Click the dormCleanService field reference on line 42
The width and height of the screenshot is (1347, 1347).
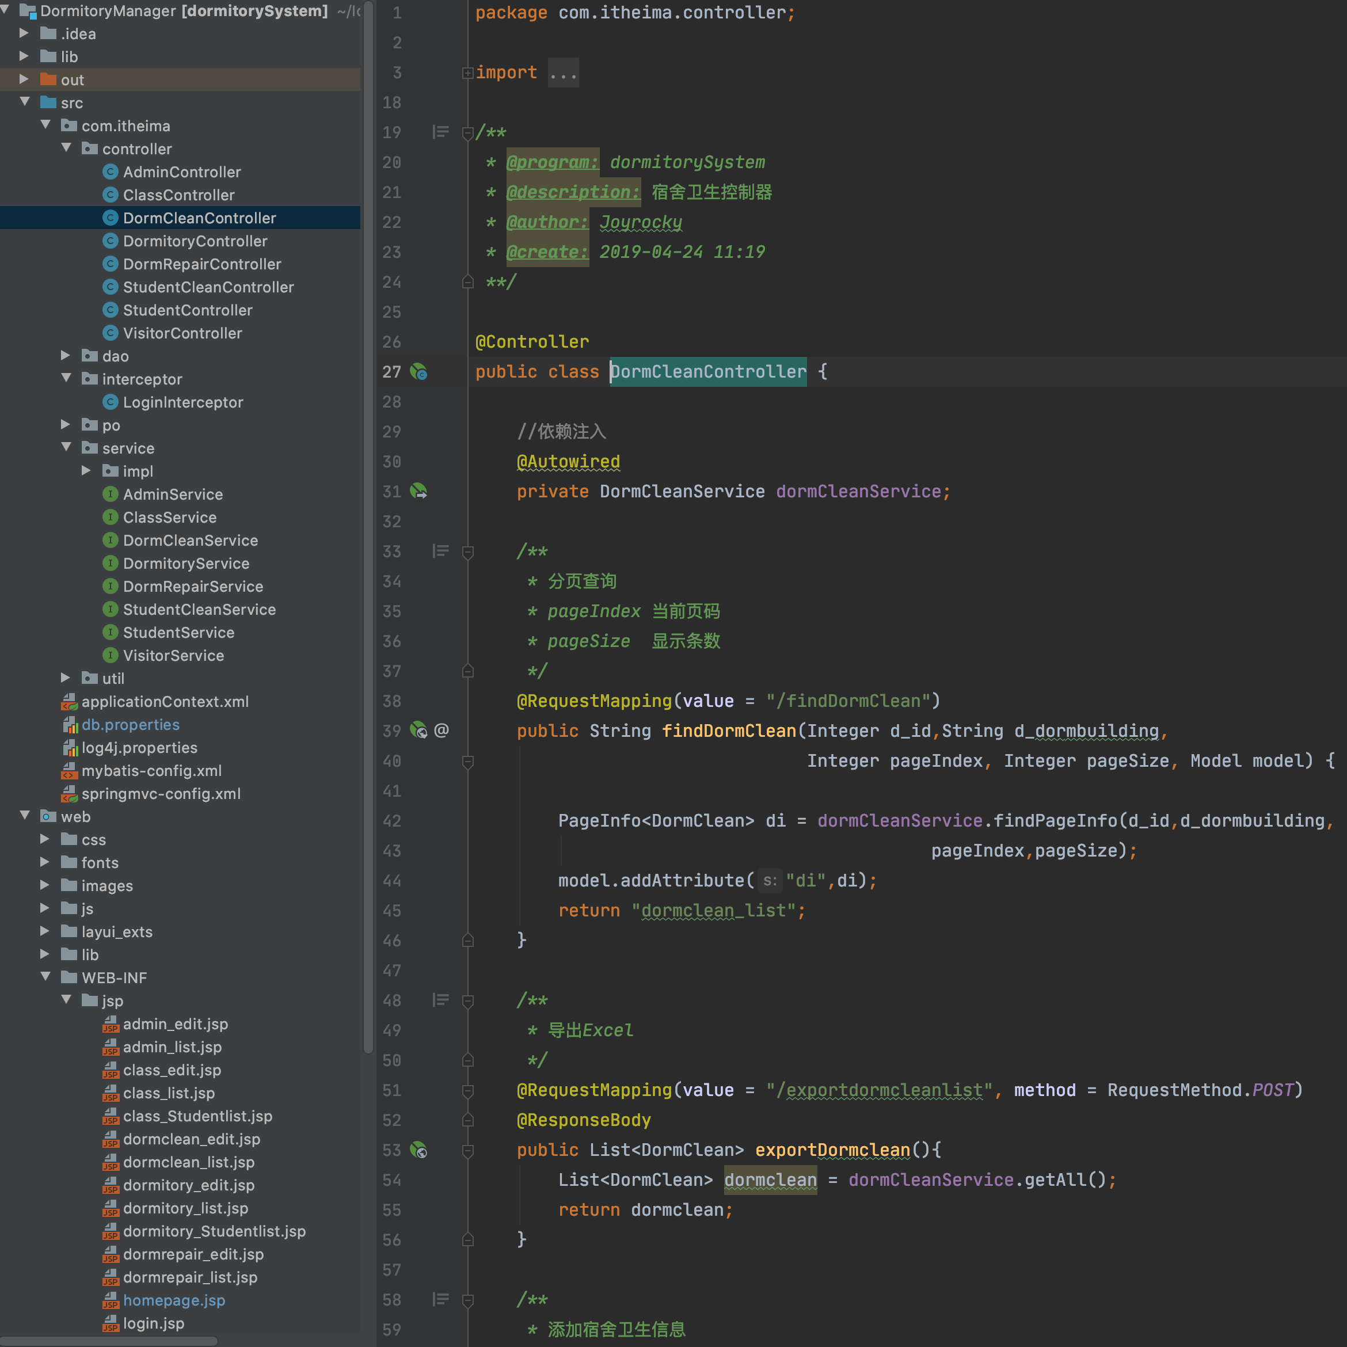tap(899, 821)
